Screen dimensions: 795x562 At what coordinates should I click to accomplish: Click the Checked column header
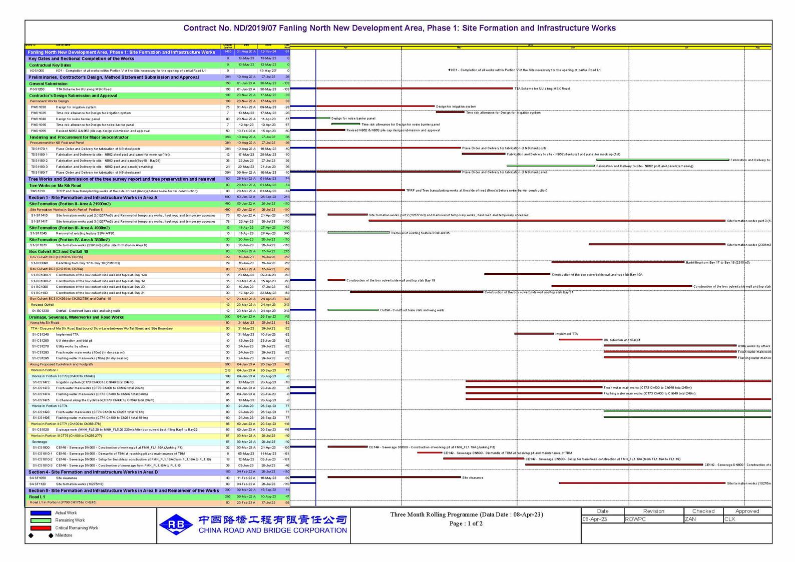(703, 511)
